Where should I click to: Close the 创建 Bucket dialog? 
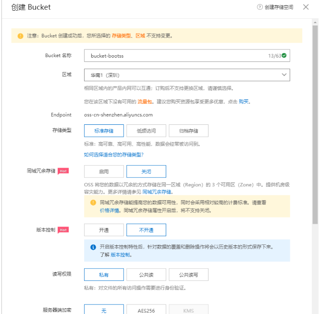[306, 7]
